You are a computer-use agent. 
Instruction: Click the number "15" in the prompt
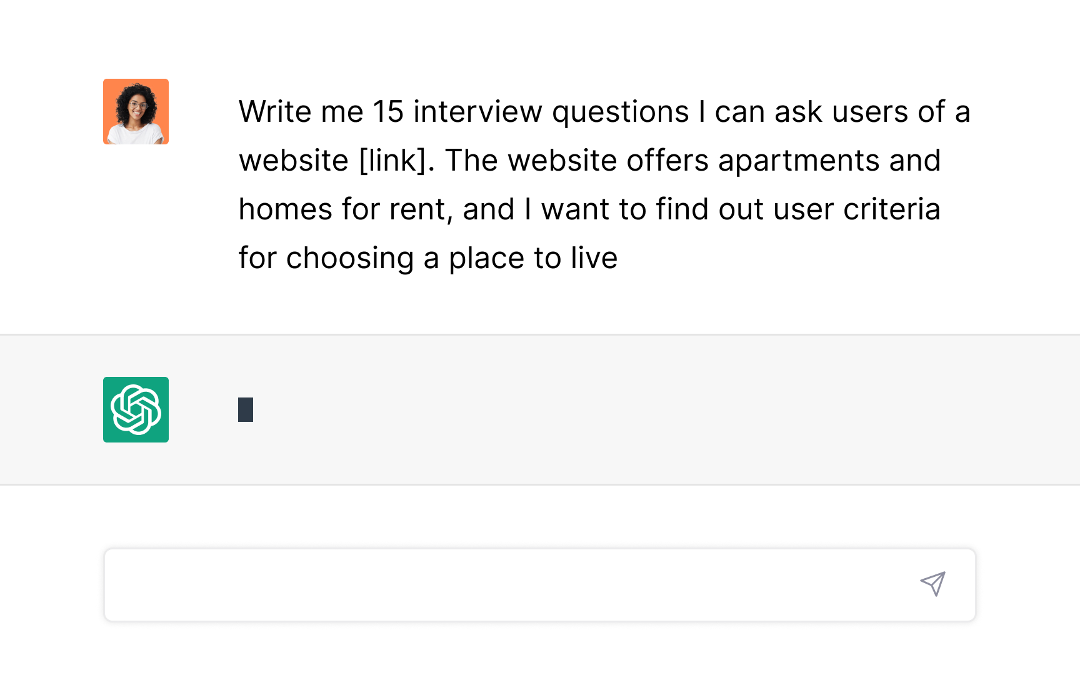click(x=388, y=112)
